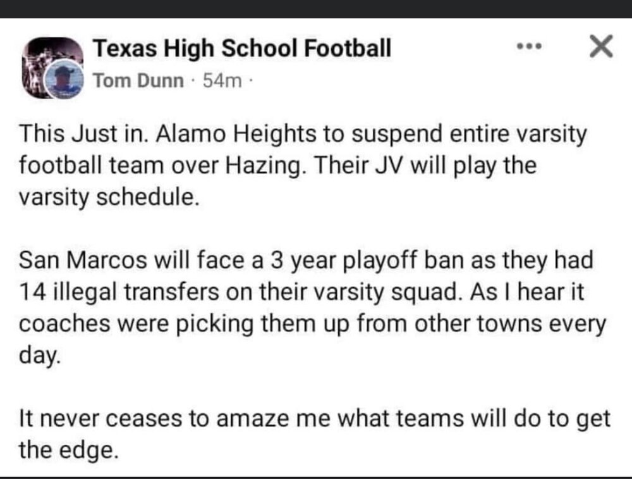632x479 pixels.
Task: Click the dark bar above the post
Action: pyautogui.click(x=316, y=8)
